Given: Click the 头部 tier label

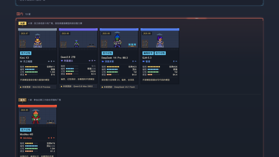Looking at the screenshot, I should pos(22,23).
